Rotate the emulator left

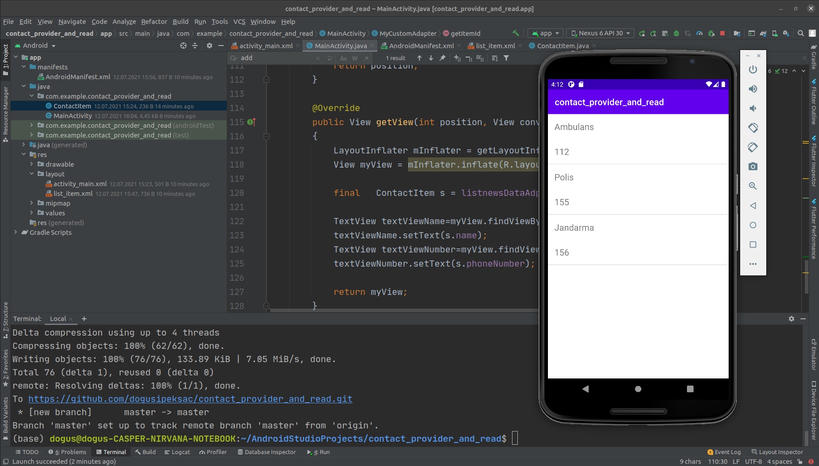(753, 127)
